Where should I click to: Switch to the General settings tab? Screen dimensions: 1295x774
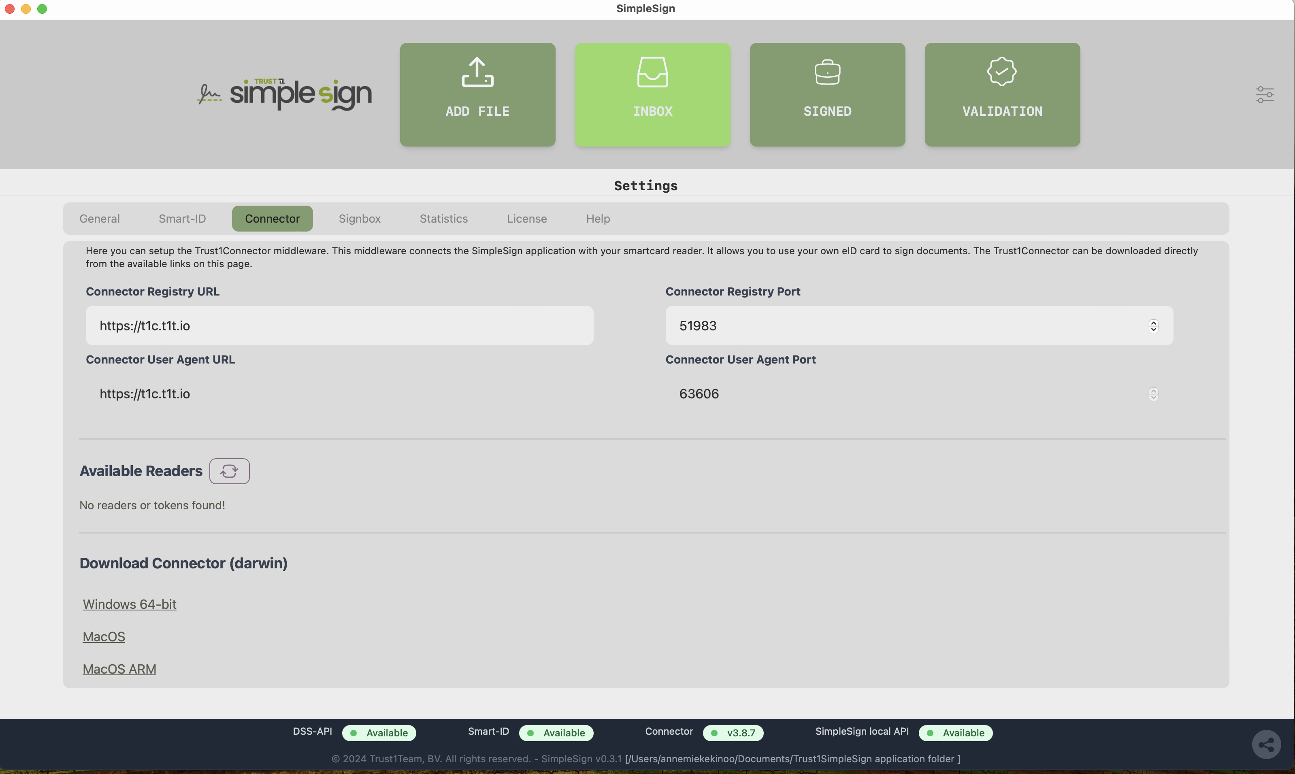(x=99, y=219)
